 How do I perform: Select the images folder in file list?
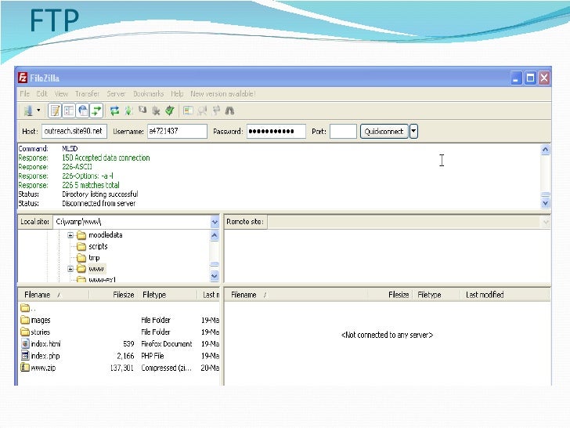[x=36, y=320]
